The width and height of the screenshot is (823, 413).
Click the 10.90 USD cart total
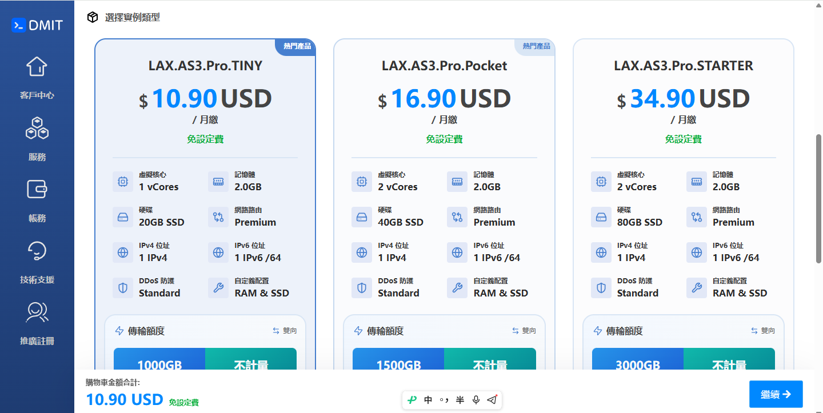pos(125,400)
